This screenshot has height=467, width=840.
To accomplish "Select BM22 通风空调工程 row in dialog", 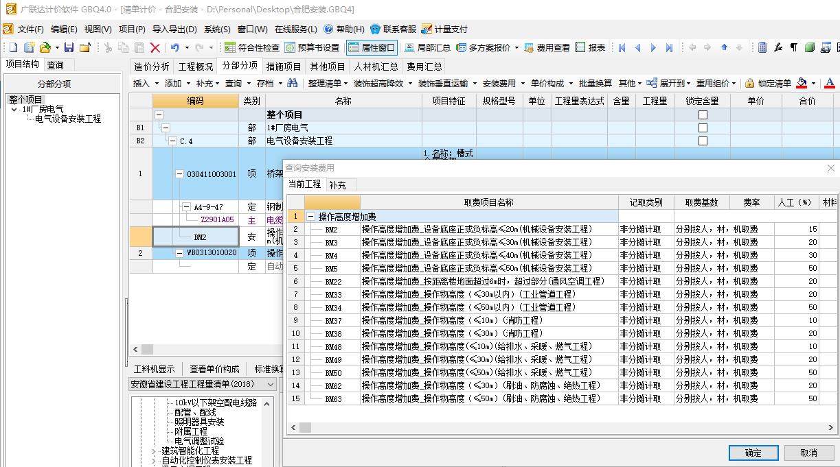I will 563,281.
